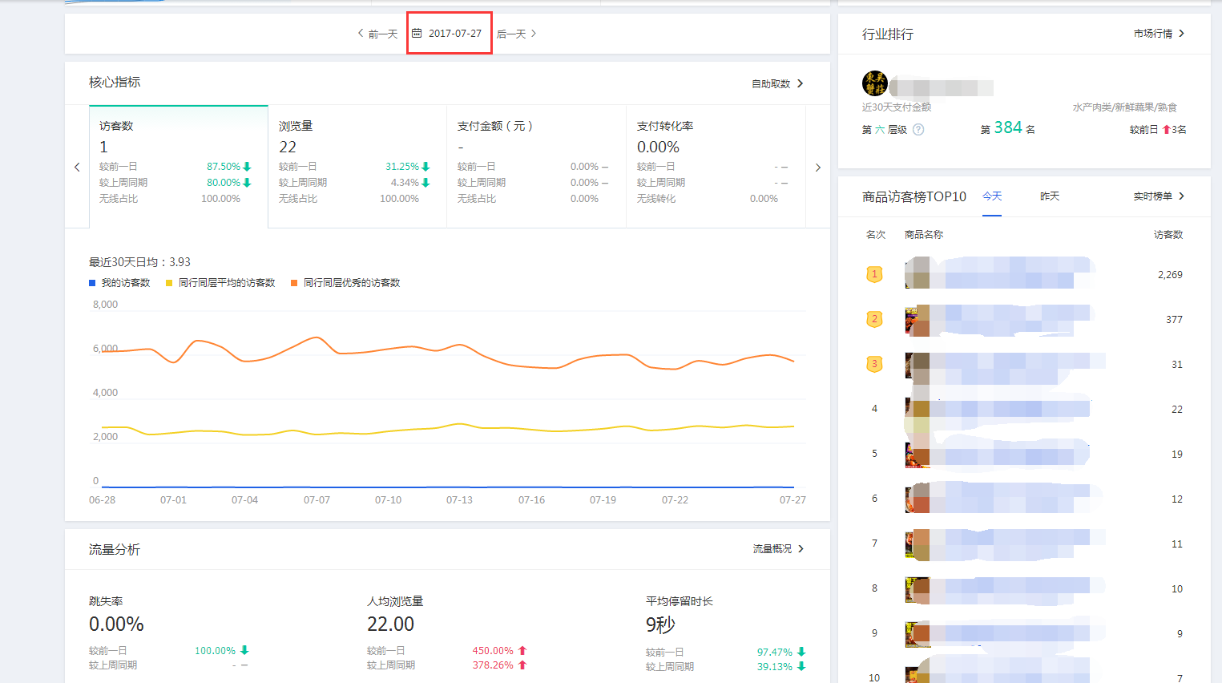
Task: Open the 2017-07-27 date picker
Action: [454, 34]
